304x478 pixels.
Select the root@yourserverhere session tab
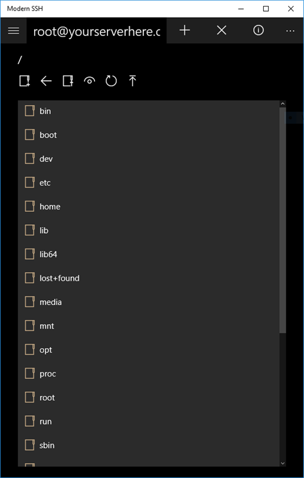coord(97,31)
